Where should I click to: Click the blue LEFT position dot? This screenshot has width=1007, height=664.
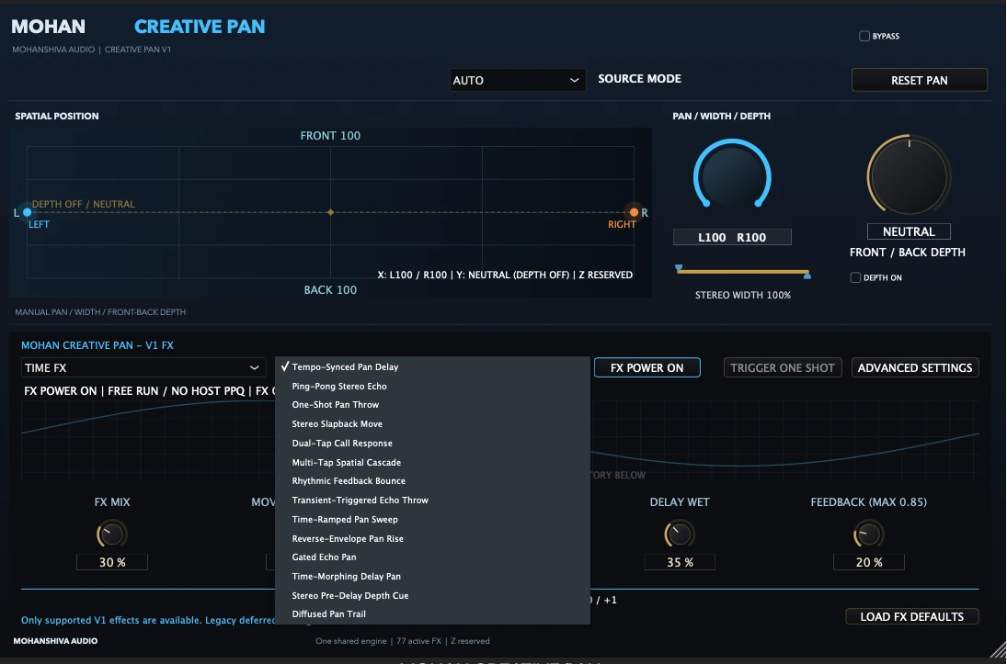pos(27,212)
